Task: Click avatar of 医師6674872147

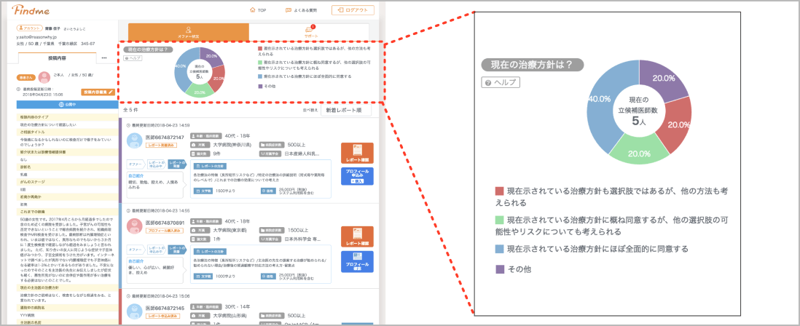Action: 135,140
